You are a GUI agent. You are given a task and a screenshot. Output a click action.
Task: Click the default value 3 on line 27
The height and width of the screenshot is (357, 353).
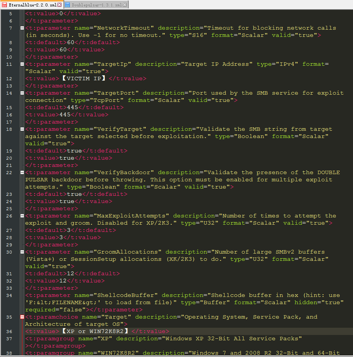point(69,230)
